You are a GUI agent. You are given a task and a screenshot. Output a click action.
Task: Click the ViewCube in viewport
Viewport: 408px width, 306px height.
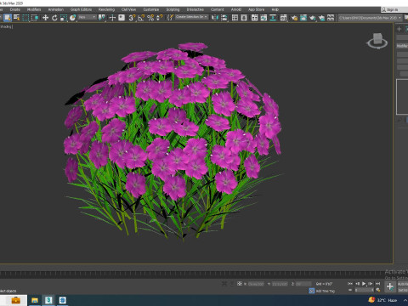tap(377, 41)
